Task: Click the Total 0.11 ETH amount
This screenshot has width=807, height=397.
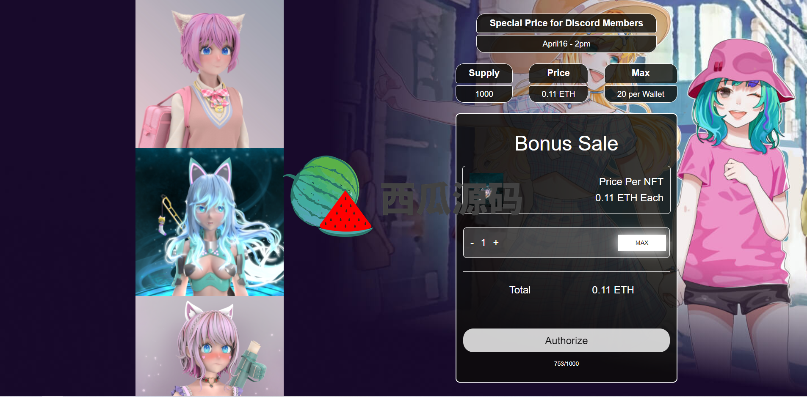Action: coord(613,290)
